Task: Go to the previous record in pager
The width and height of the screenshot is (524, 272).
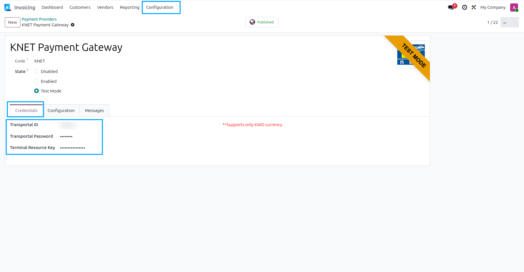Action: coord(505,22)
